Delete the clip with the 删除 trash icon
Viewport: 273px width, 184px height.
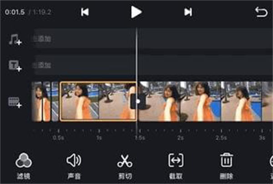(x=226, y=166)
